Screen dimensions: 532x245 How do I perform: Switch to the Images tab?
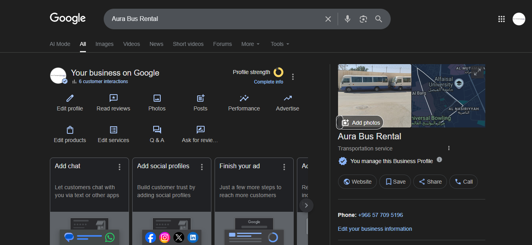[104, 44]
